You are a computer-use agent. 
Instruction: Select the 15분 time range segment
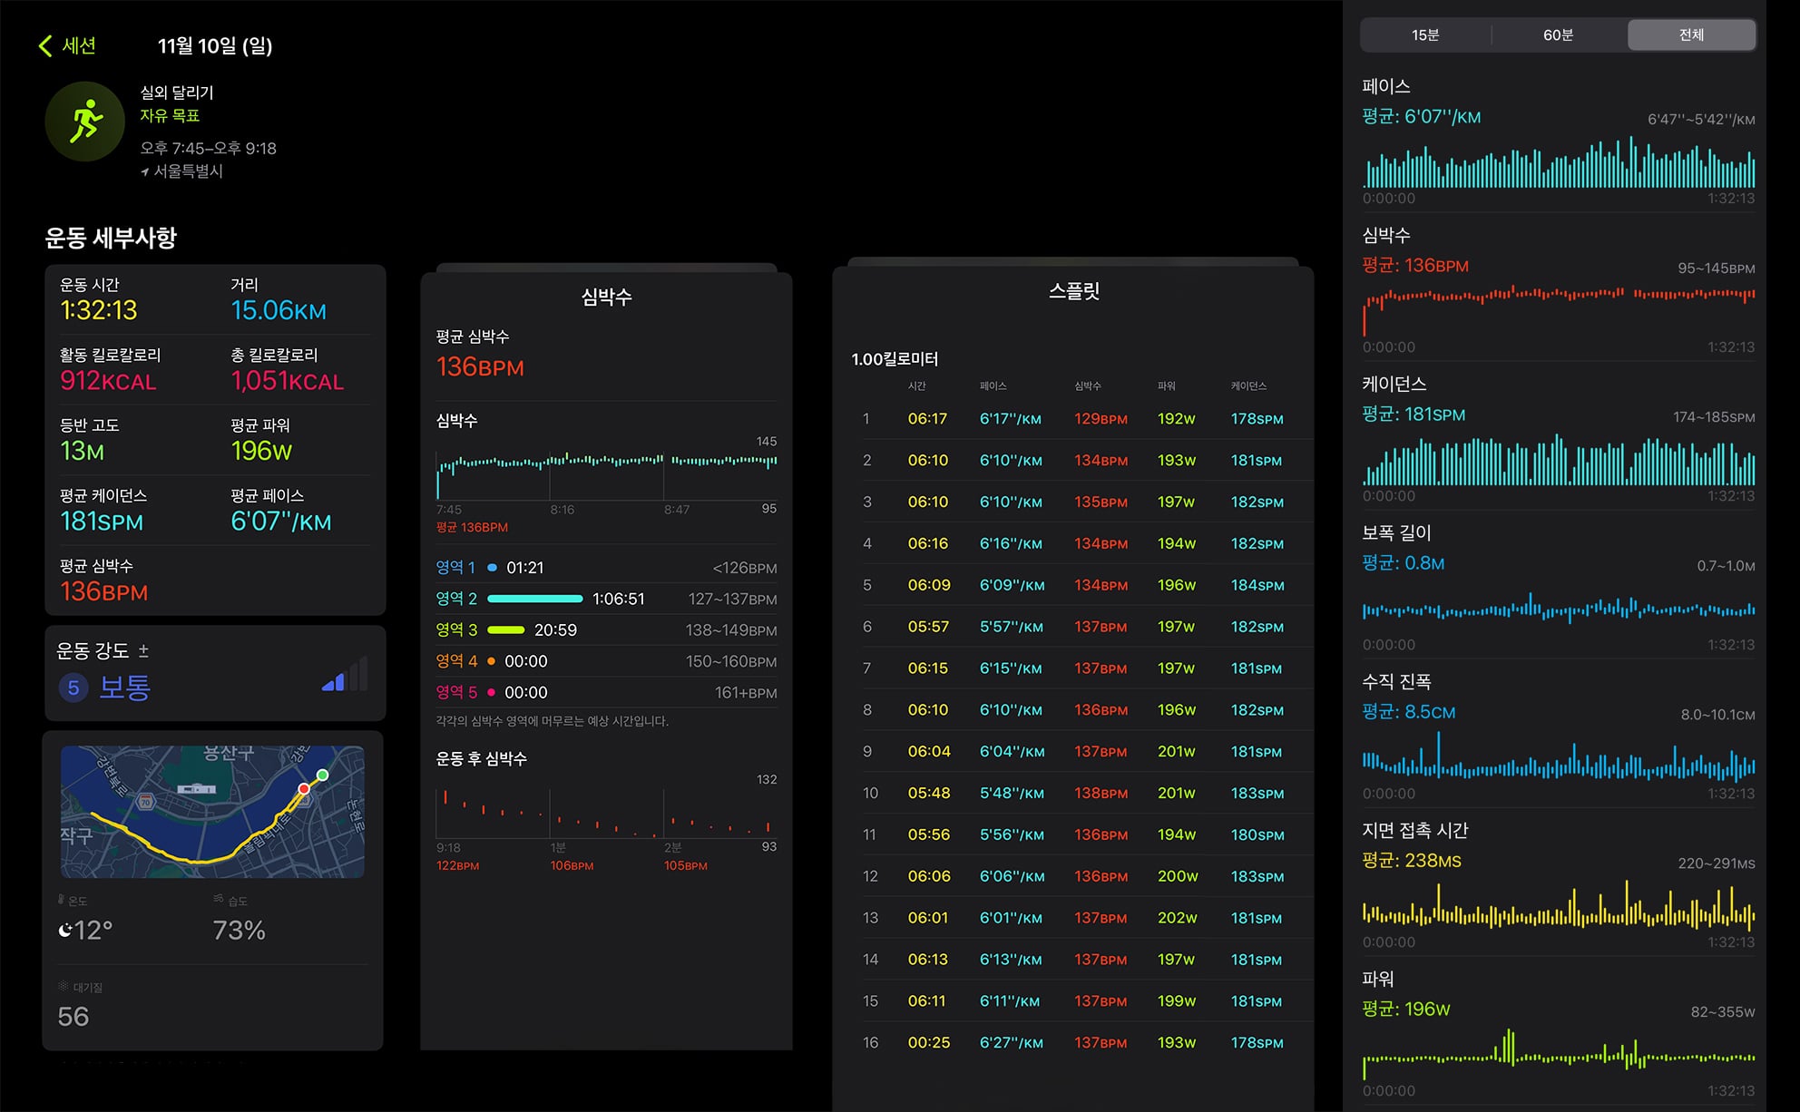1425,34
